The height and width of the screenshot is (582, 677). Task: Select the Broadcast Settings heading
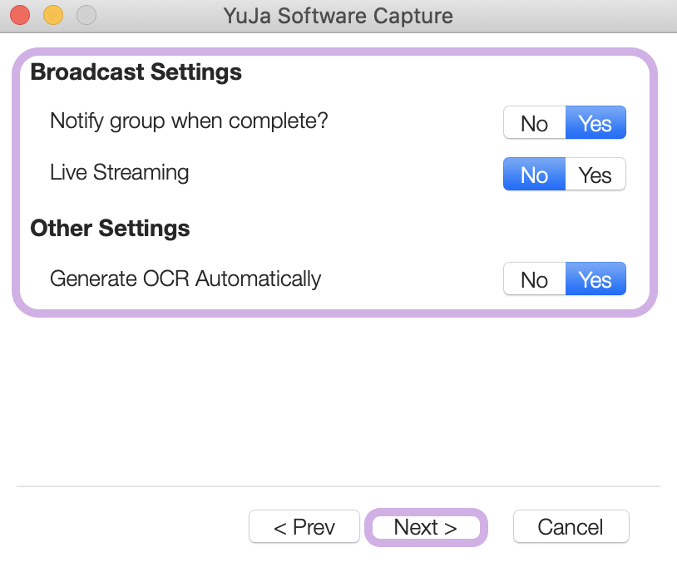click(x=136, y=72)
